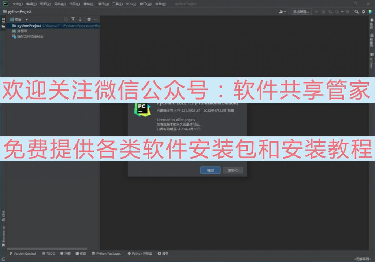Open the 编辑(E) Edit menu
The height and width of the screenshot is (262, 375).
(31, 4)
